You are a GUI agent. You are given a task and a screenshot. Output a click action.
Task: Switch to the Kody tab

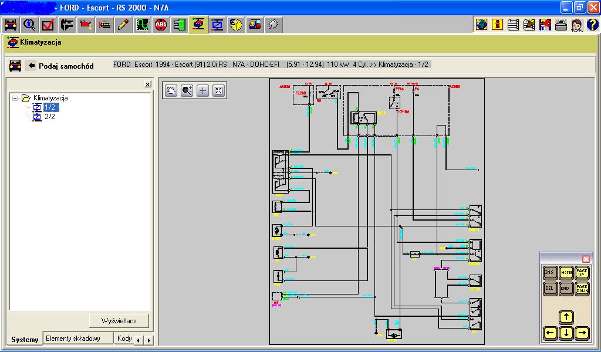(124, 339)
